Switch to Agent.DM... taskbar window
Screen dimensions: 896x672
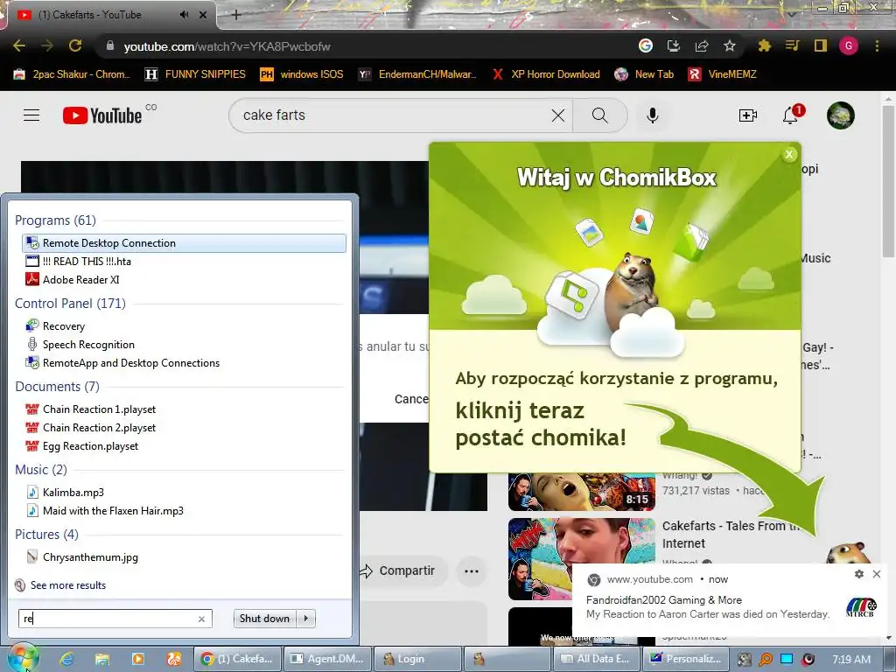[327, 659]
